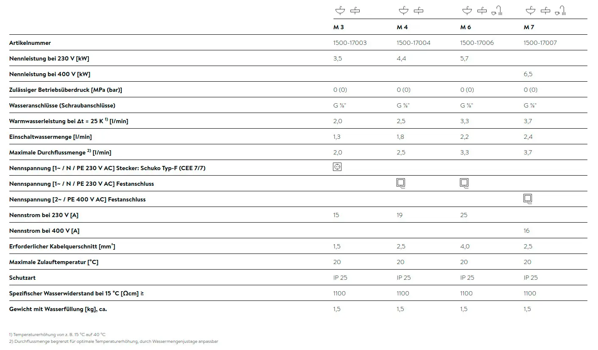
Task: Click the washbasin icon above M 7
Action: click(x=530, y=11)
